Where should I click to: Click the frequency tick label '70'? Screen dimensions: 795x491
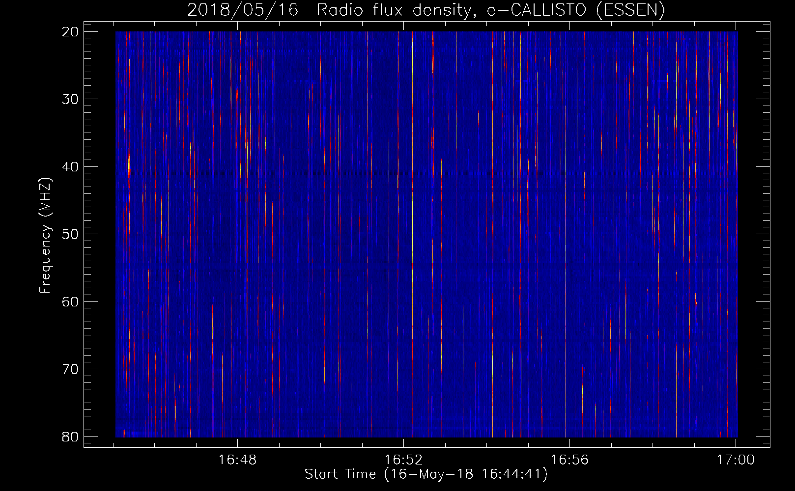[71, 369]
